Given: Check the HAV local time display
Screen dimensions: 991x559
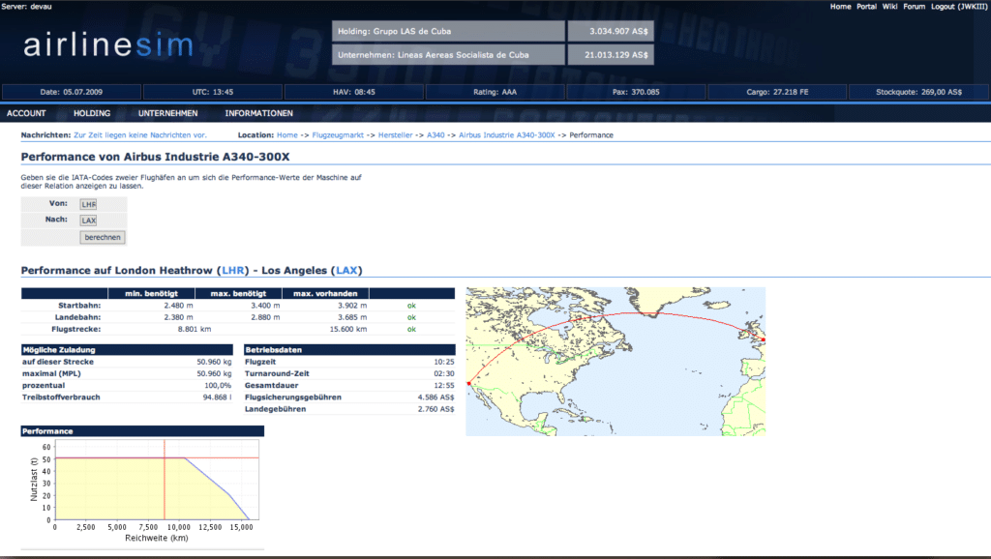Looking at the screenshot, I should pos(356,91).
